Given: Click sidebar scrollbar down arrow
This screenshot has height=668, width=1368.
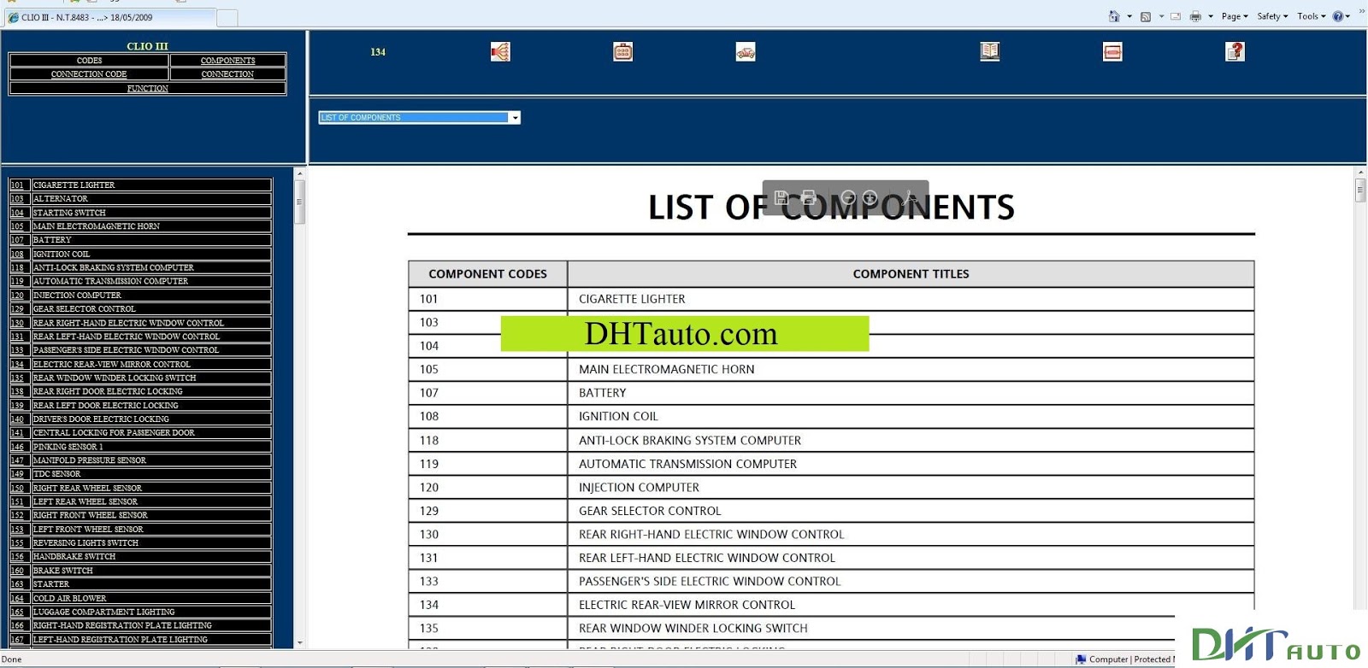Looking at the screenshot, I should (x=299, y=642).
